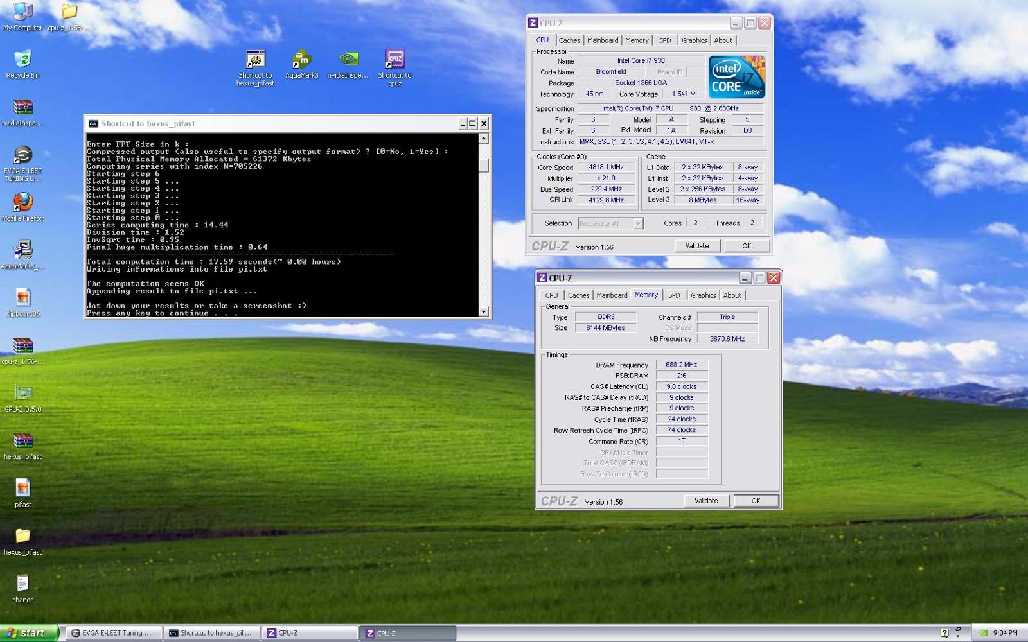
Task: Launch EVGA E-LEET Tuning Utility icon
Action: 22,164
